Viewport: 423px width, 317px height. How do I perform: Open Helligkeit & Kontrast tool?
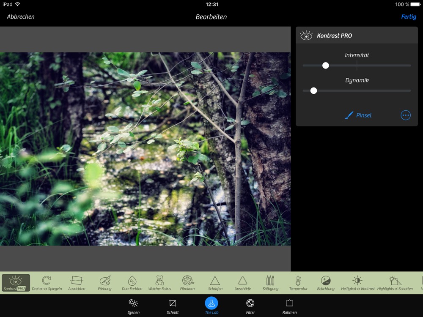(x=358, y=283)
